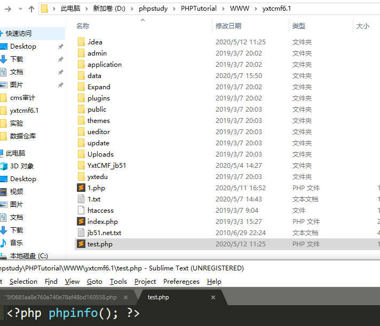Expand chevron after 新加卷 (D:) in breadcrumb

click(132, 9)
